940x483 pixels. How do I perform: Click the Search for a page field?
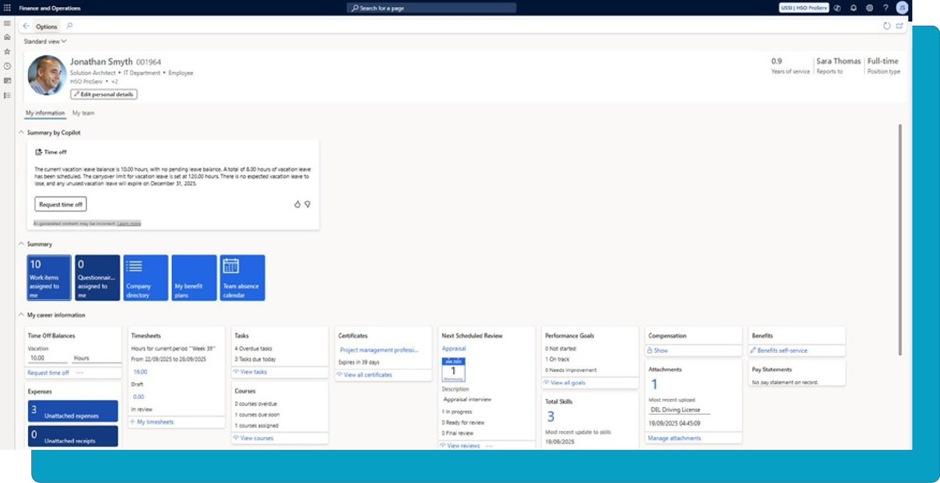(x=431, y=8)
